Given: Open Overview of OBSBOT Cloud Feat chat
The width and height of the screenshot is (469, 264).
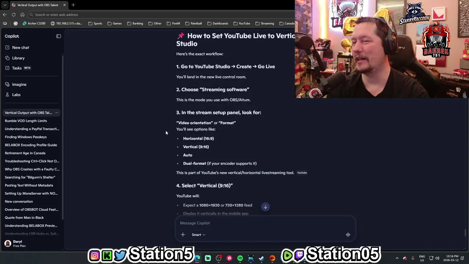Looking at the screenshot, I should [x=31, y=210].
